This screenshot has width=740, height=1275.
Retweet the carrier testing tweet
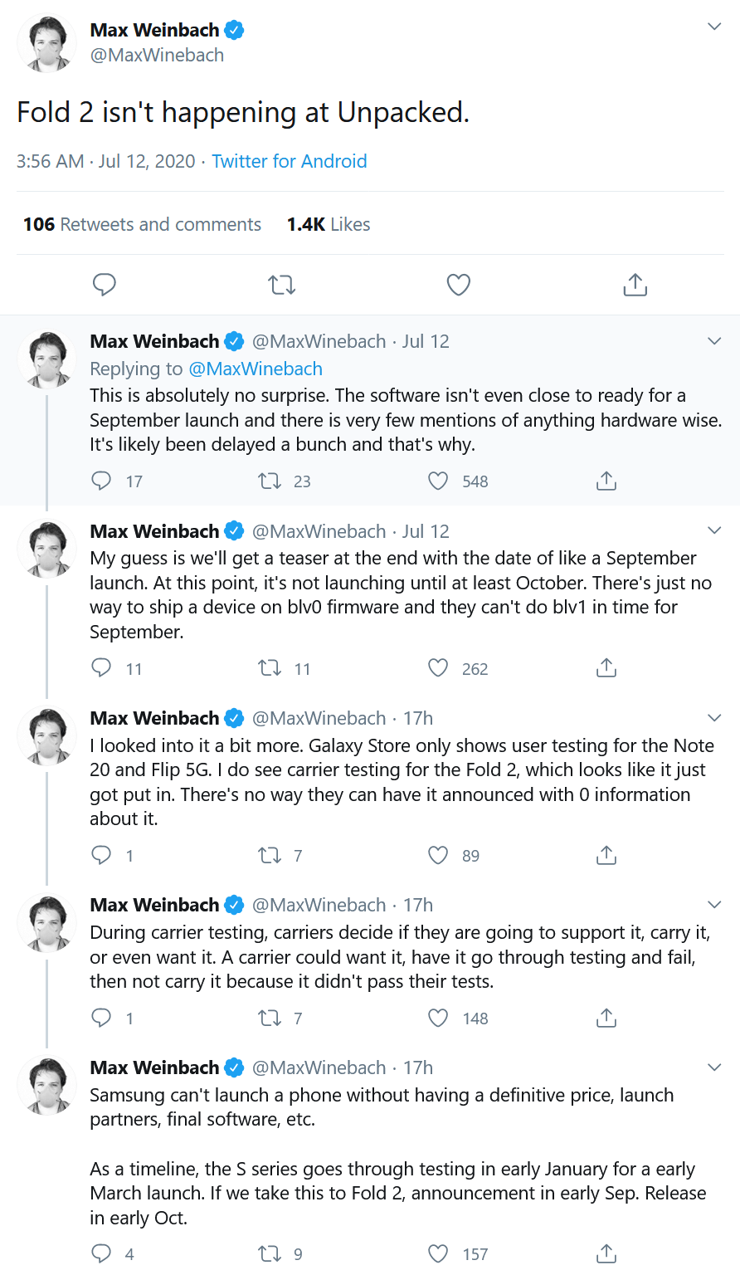pyautogui.click(x=270, y=1018)
